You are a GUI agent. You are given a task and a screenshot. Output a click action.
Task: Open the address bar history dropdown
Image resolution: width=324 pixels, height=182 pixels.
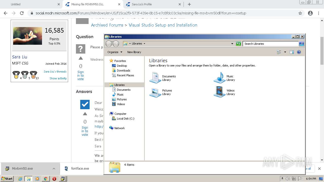(x=232, y=44)
